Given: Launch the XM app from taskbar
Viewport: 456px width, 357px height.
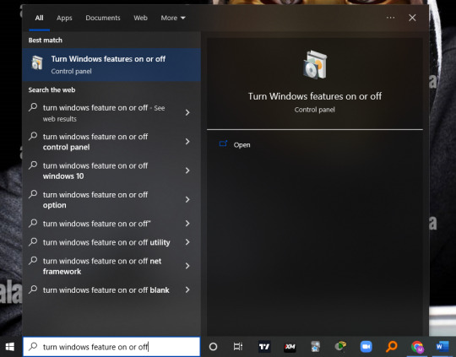Looking at the screenshot, I should point(290,347).
